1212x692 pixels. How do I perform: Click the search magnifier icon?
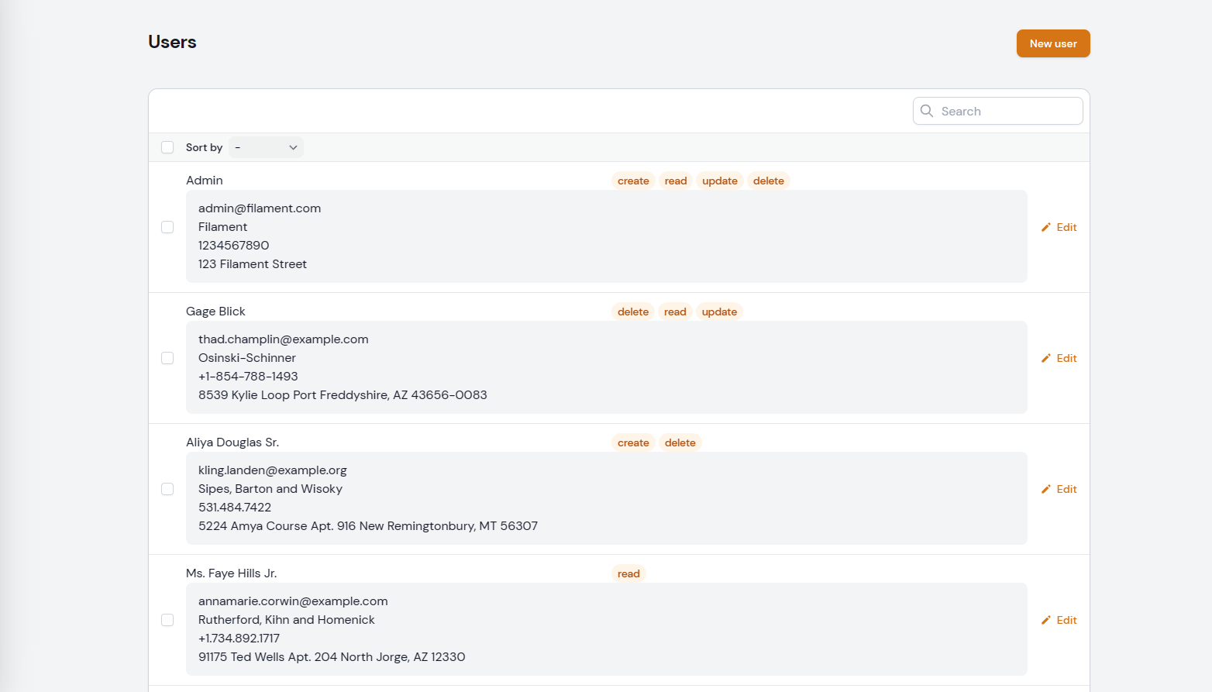click(927, 111)
